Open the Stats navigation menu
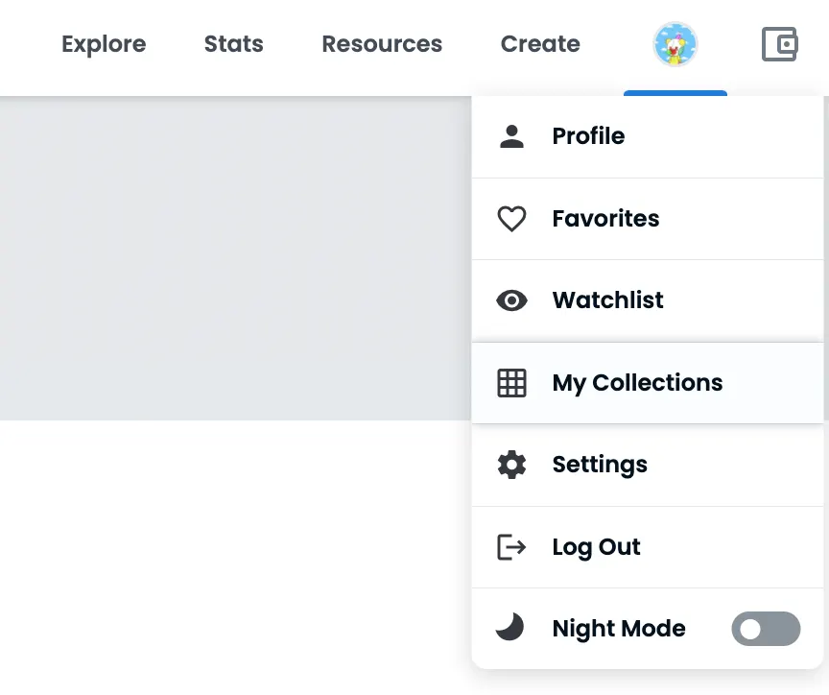Viewport: 829px width, 695px height. (233, 44)
